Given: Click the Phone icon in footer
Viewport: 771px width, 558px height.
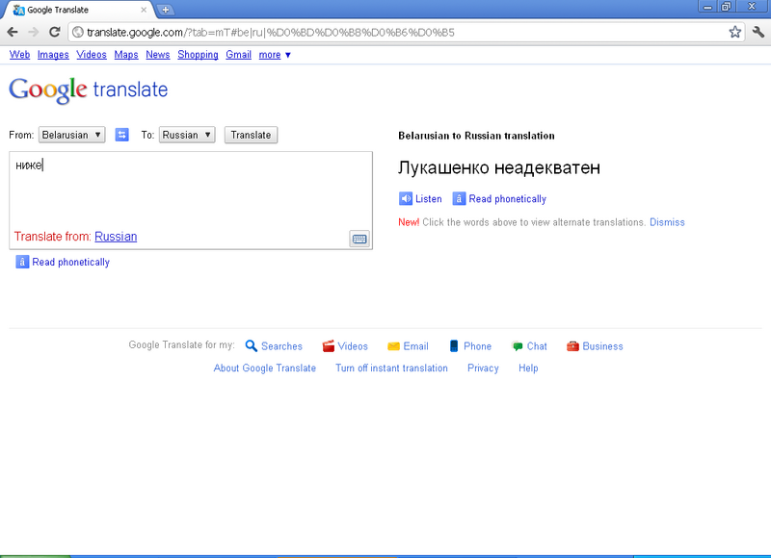Looking at the screenshot, I should point(453,345).
